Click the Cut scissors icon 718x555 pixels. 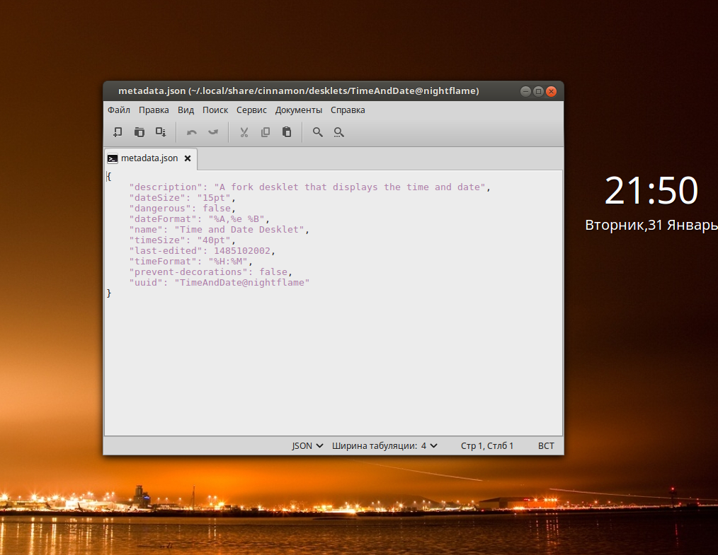pyautogui.click(x=244, y=132)
